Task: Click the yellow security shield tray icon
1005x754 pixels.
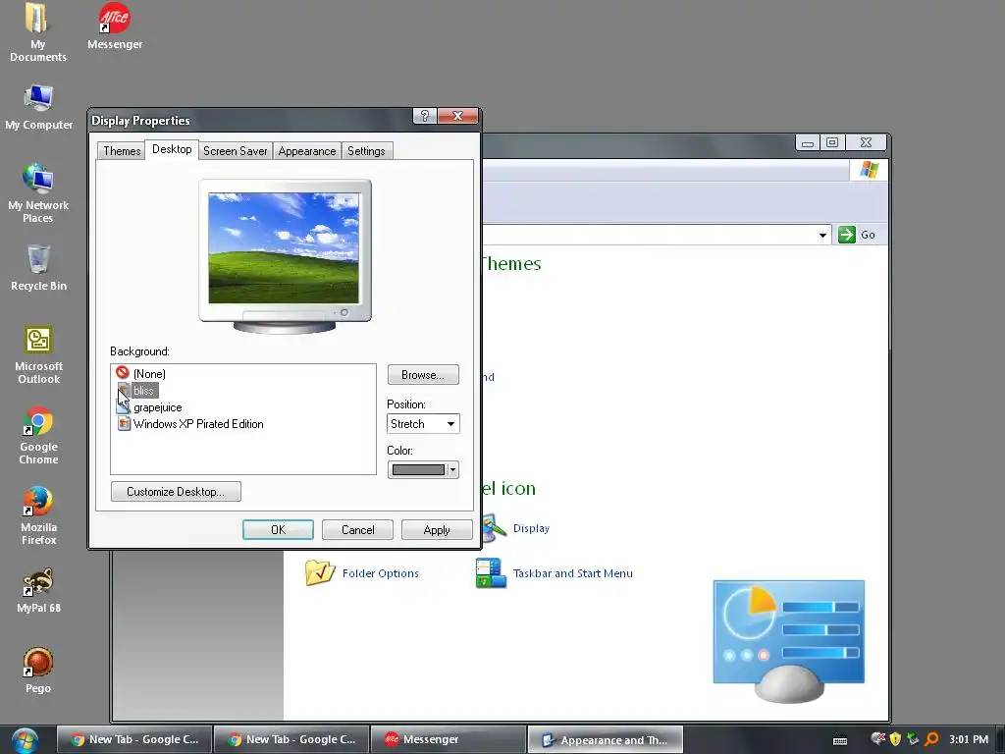Action: click(x=895, y=739)
